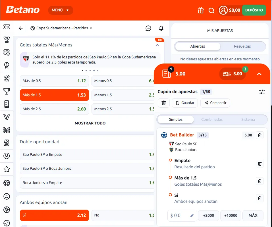Click the $0,00 account balance
Viewport: 272px width, 227px height.
(x=234, y=10)
